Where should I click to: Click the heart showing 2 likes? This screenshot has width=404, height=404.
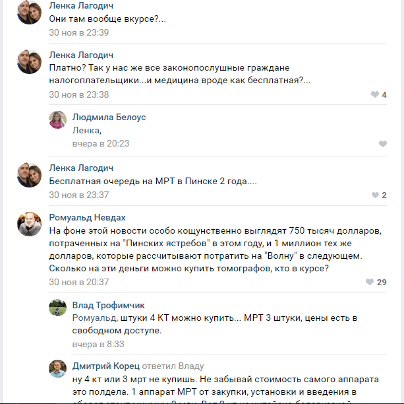[x=375, y=195]
